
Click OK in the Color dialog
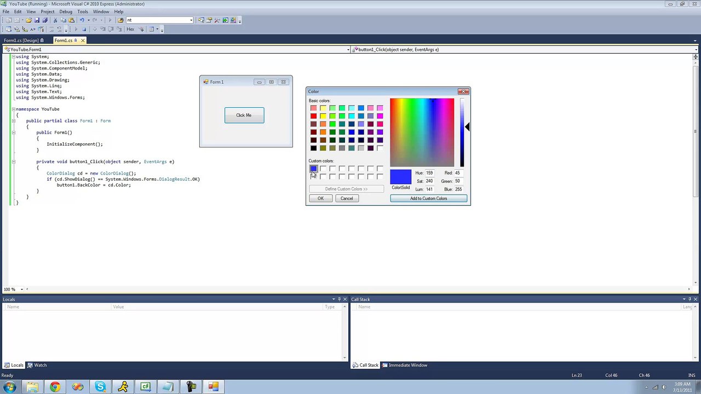[320, 198]
